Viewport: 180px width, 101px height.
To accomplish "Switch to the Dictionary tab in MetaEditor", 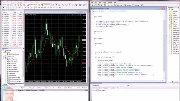I will coord(176,82).
